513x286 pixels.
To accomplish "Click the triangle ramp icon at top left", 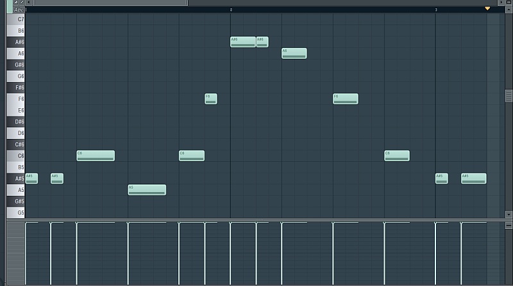I will coord(16,3).
